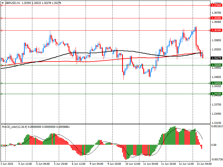Click the MACD 0.00 level axis label
The height and width of the screenshot is (167, 223).
[214, 145]
